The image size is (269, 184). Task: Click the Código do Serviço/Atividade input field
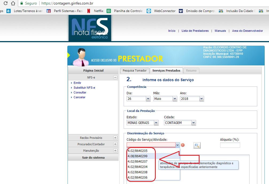tap(151, 145)
